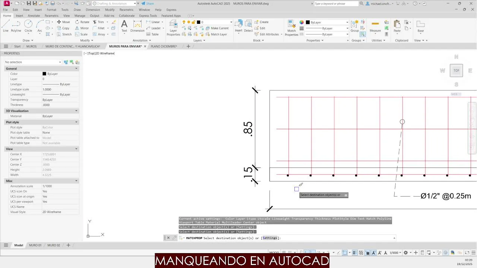Collapse the Plot style section

click(x=76, y=122)
